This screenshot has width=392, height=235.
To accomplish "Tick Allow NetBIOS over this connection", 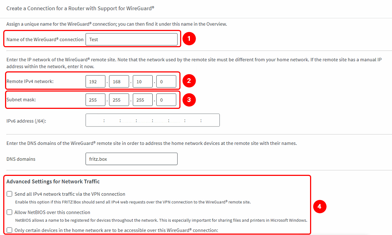I will tap(10, 212).
